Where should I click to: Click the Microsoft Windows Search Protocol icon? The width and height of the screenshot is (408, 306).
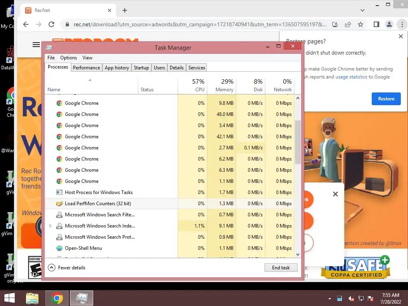[x=59, y=237]
